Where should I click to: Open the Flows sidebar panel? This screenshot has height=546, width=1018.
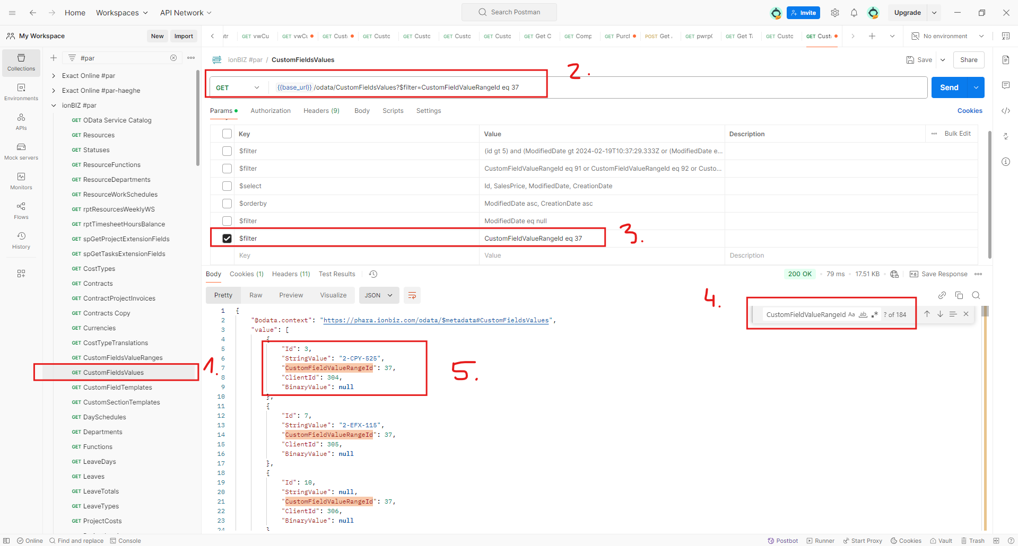[x=21, y=211]
